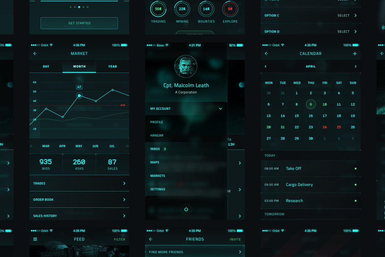Tap the Get Started button

[x=79, y=23]
